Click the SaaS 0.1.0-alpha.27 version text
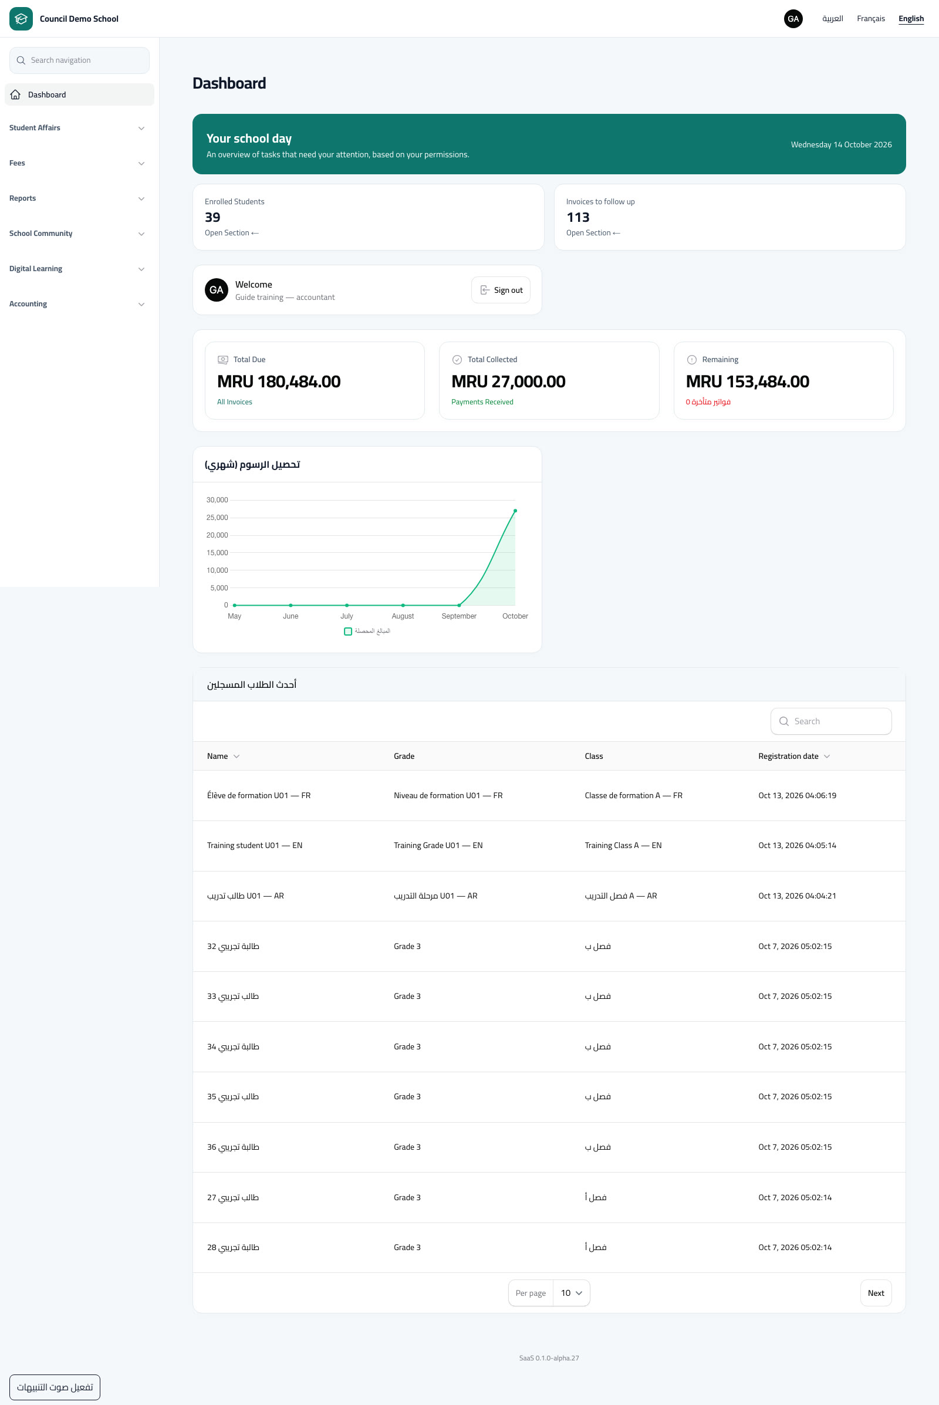The image size is (939, 1405). 549,1358
